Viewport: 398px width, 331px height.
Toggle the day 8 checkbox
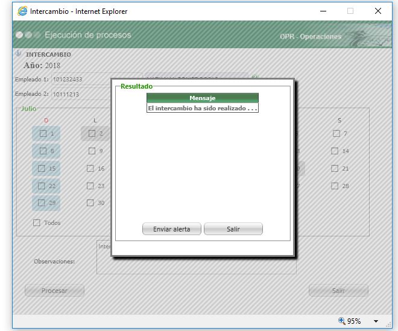point(43,151)
